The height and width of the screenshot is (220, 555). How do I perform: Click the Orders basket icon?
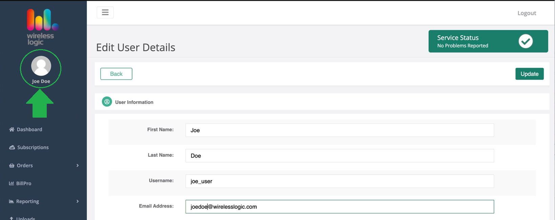12,165
